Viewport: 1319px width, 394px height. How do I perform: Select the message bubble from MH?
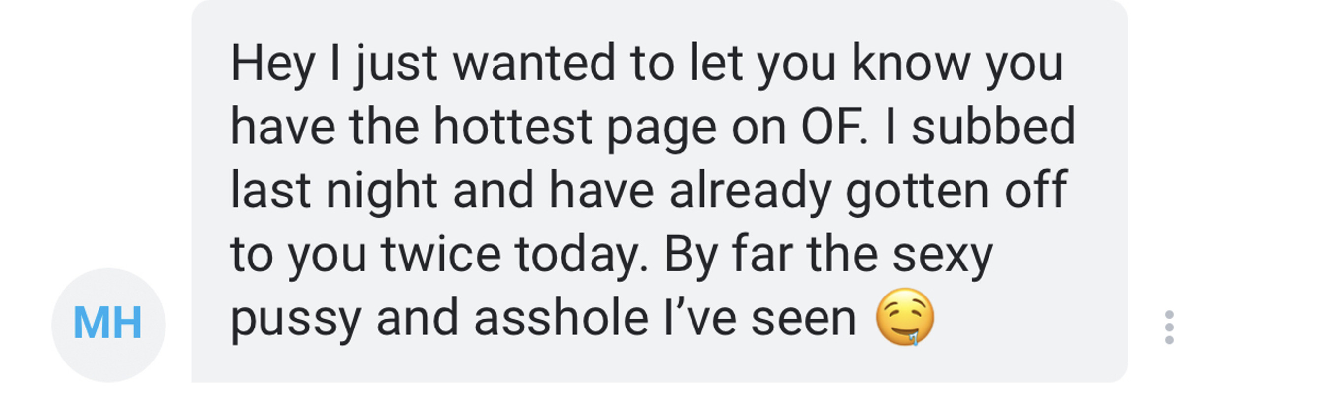point(659,191)
